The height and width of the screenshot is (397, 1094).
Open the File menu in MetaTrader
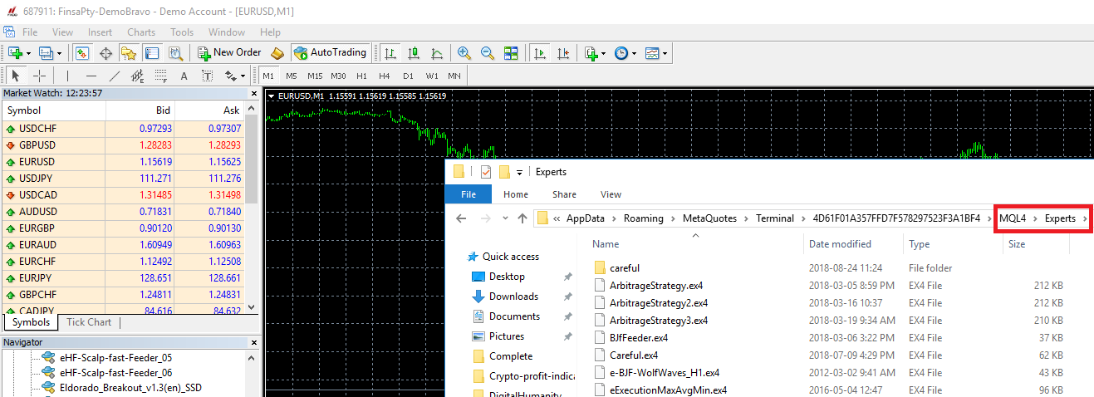tap(30, 32)
